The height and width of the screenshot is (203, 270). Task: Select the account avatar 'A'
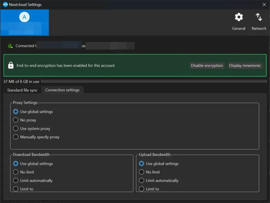click(24, 17)
